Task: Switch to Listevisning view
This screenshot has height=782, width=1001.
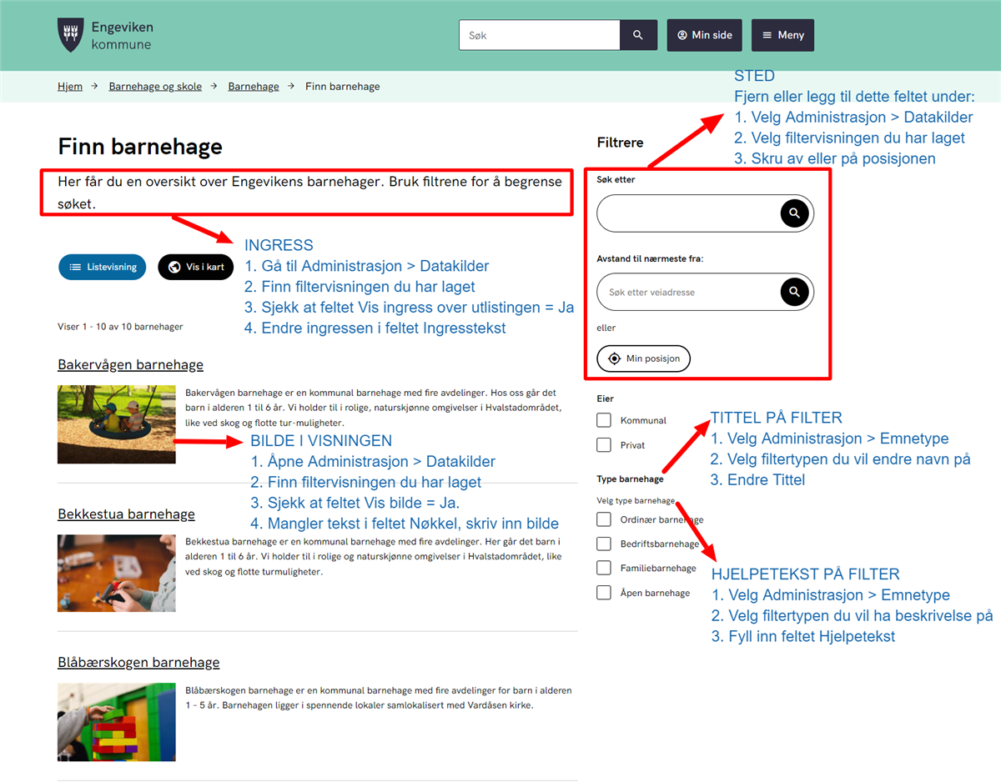Action: click(x=103, y=267)
